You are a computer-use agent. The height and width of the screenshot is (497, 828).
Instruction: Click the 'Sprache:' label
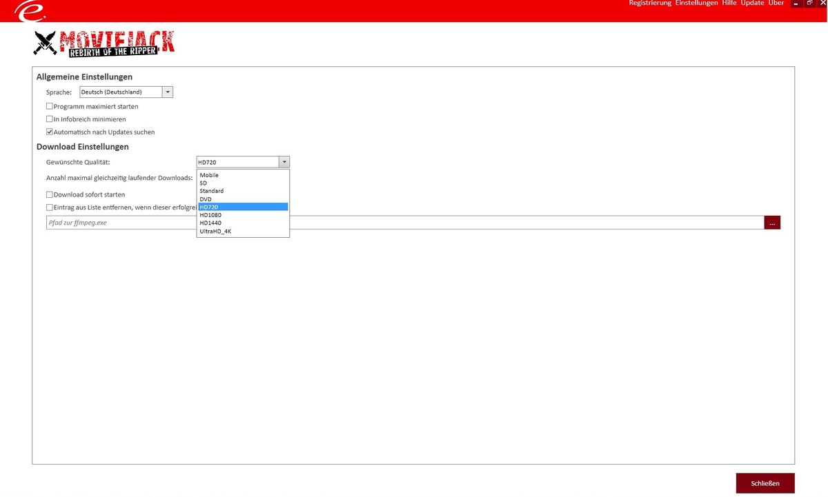click(59, 92)
